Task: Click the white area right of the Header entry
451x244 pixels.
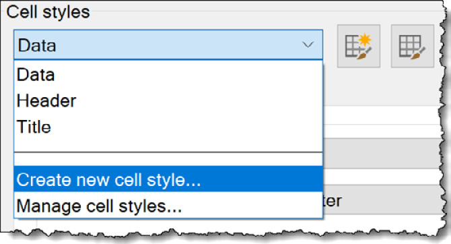Action: (x=199, y=101)
